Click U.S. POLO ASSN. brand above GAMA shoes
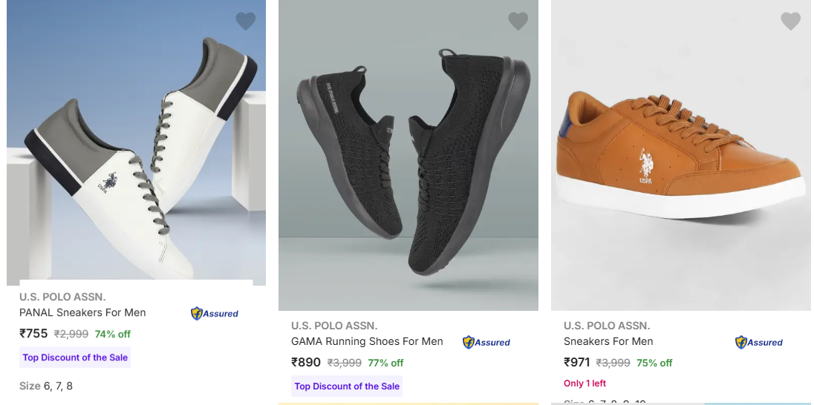This screenshot has height=405, width=814. (334, 326)
